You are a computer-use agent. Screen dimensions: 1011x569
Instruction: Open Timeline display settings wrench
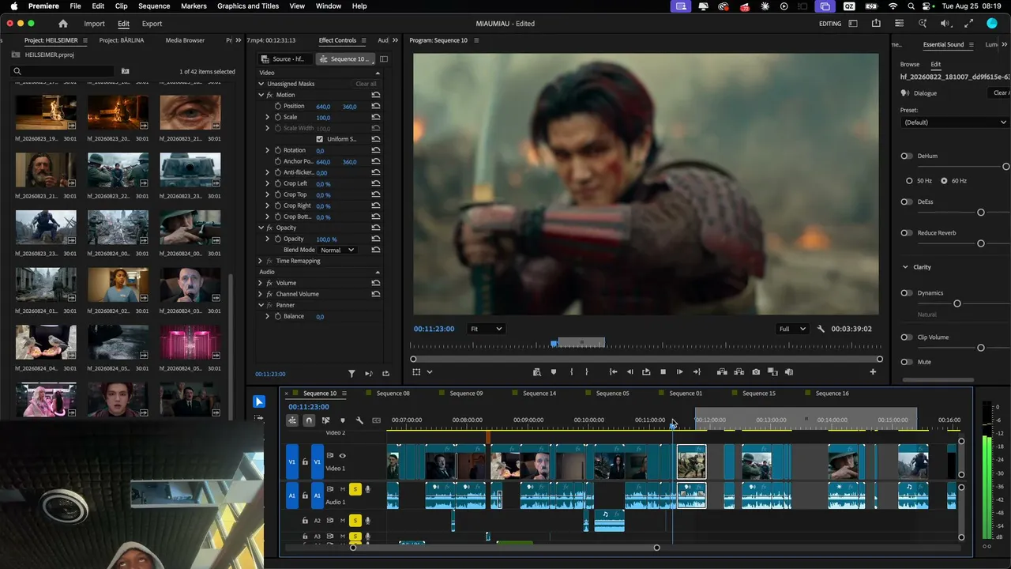click(359, 420)
